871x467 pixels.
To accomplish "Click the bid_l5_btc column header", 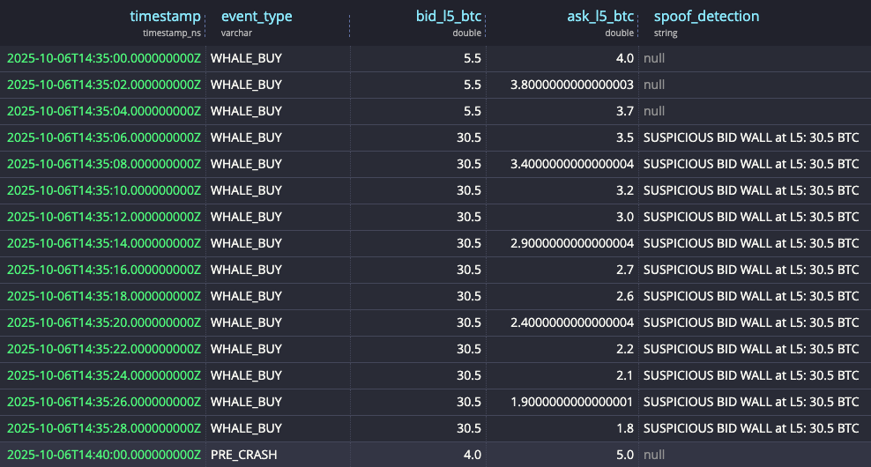I will [x=449, y=17].
